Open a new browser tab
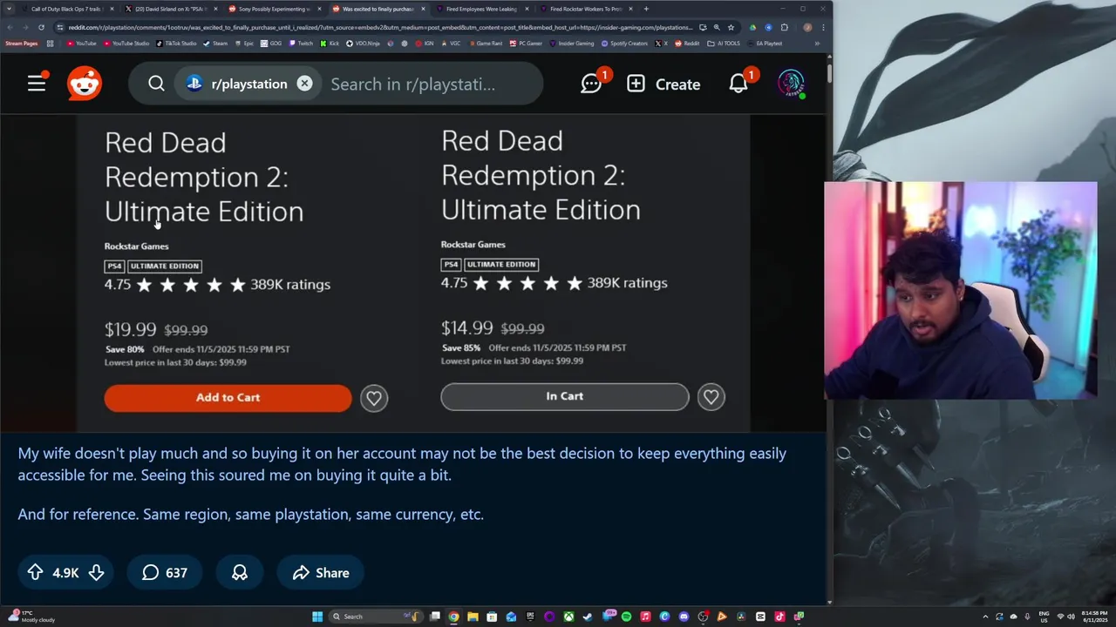 point(646,9)
